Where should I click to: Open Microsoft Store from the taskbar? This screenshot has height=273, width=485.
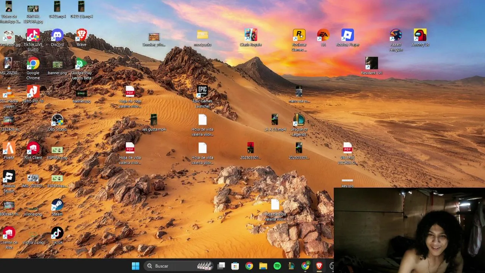click(x=235, y=266)
